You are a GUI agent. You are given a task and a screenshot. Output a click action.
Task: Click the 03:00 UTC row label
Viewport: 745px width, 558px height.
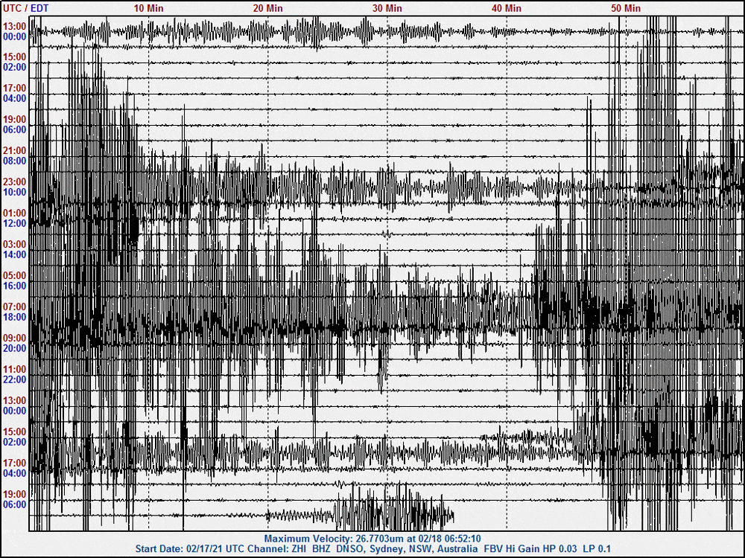tap(15, 244)
